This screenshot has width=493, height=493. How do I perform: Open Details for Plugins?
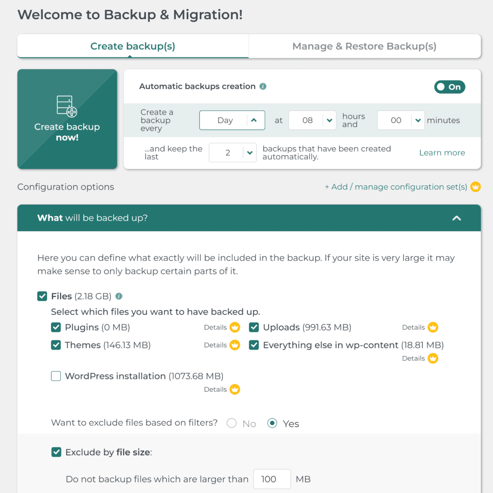(x=215, y=327)
